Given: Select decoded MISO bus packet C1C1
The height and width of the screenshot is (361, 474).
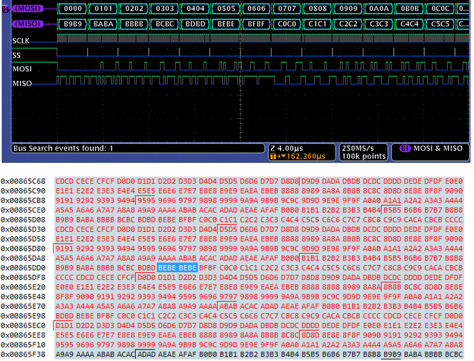Looking at the screenshot, I should click(318, 23).
